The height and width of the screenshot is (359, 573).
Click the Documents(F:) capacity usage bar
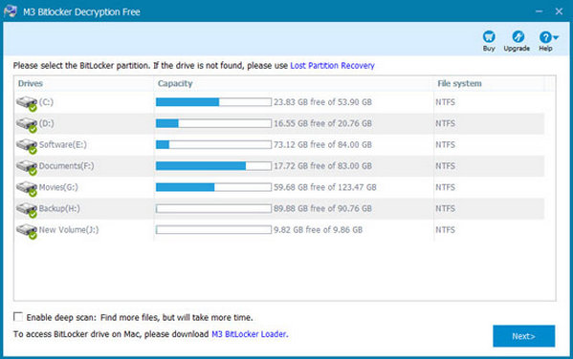coord(213,166)
